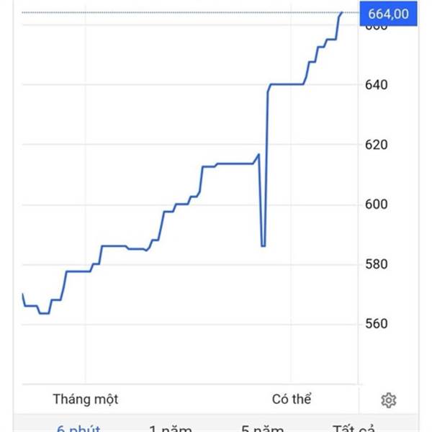This screenshot has height=432, width=432.
Task: Click the 640 price axis label
Action: pyautogui.click(x=376, y=84)
